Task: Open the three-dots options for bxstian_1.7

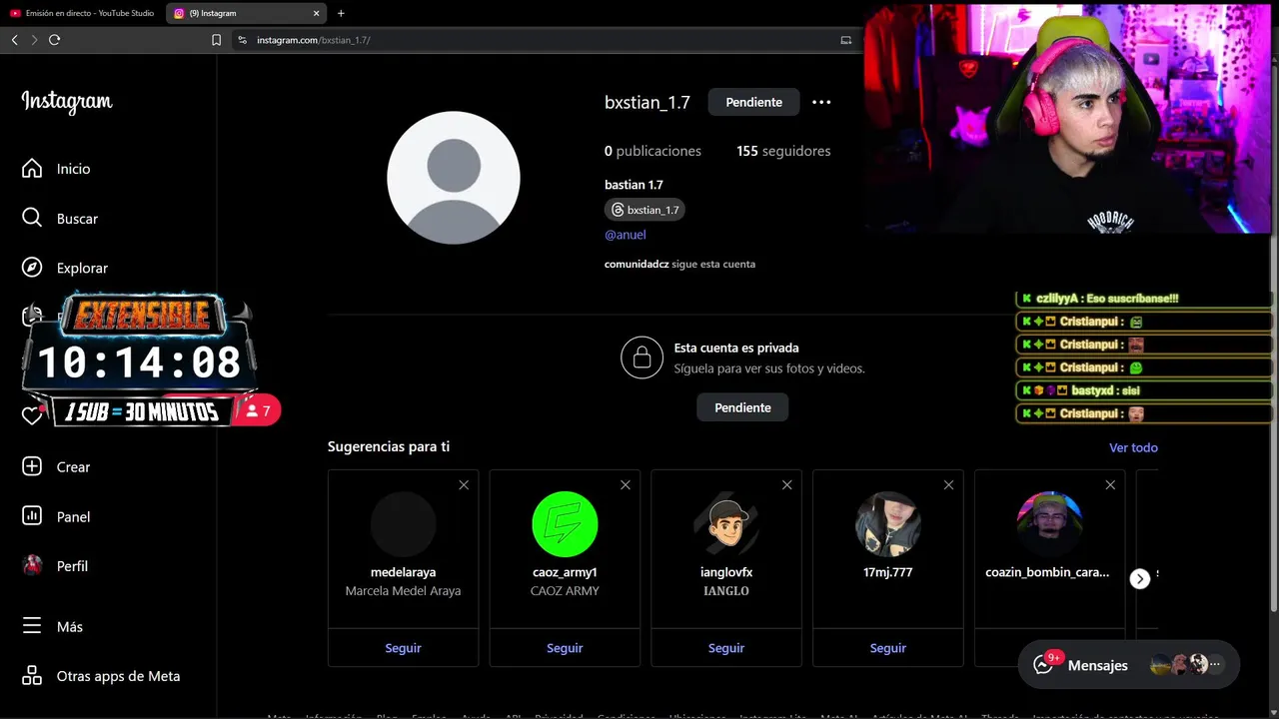Action: click(821, 102)
